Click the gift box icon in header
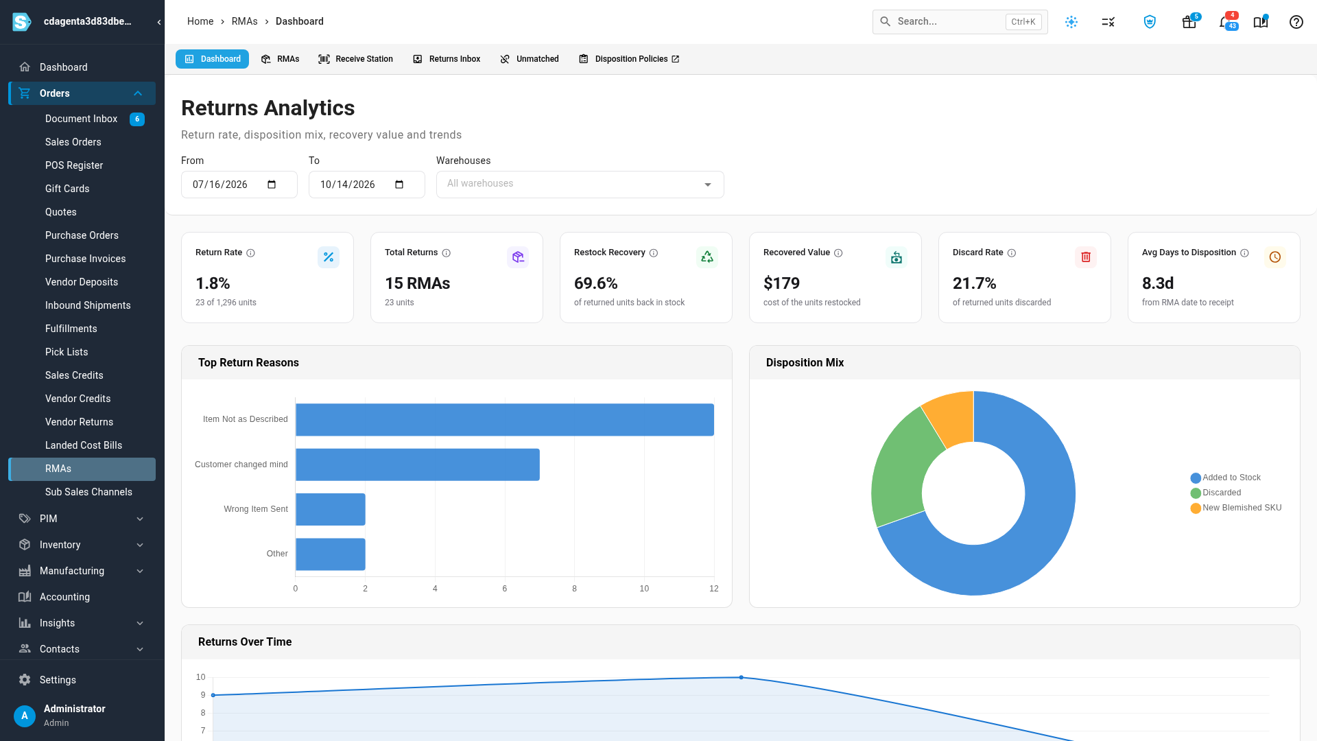The width and height of the screenshot is (1317, 741). tap(1189, 22)
